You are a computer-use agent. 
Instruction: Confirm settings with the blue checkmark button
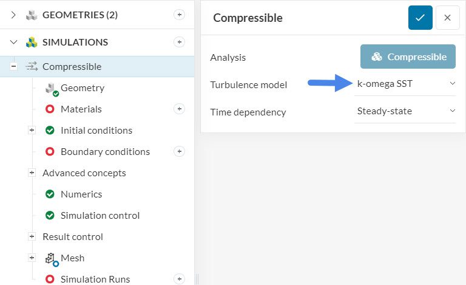pos(420,18)
